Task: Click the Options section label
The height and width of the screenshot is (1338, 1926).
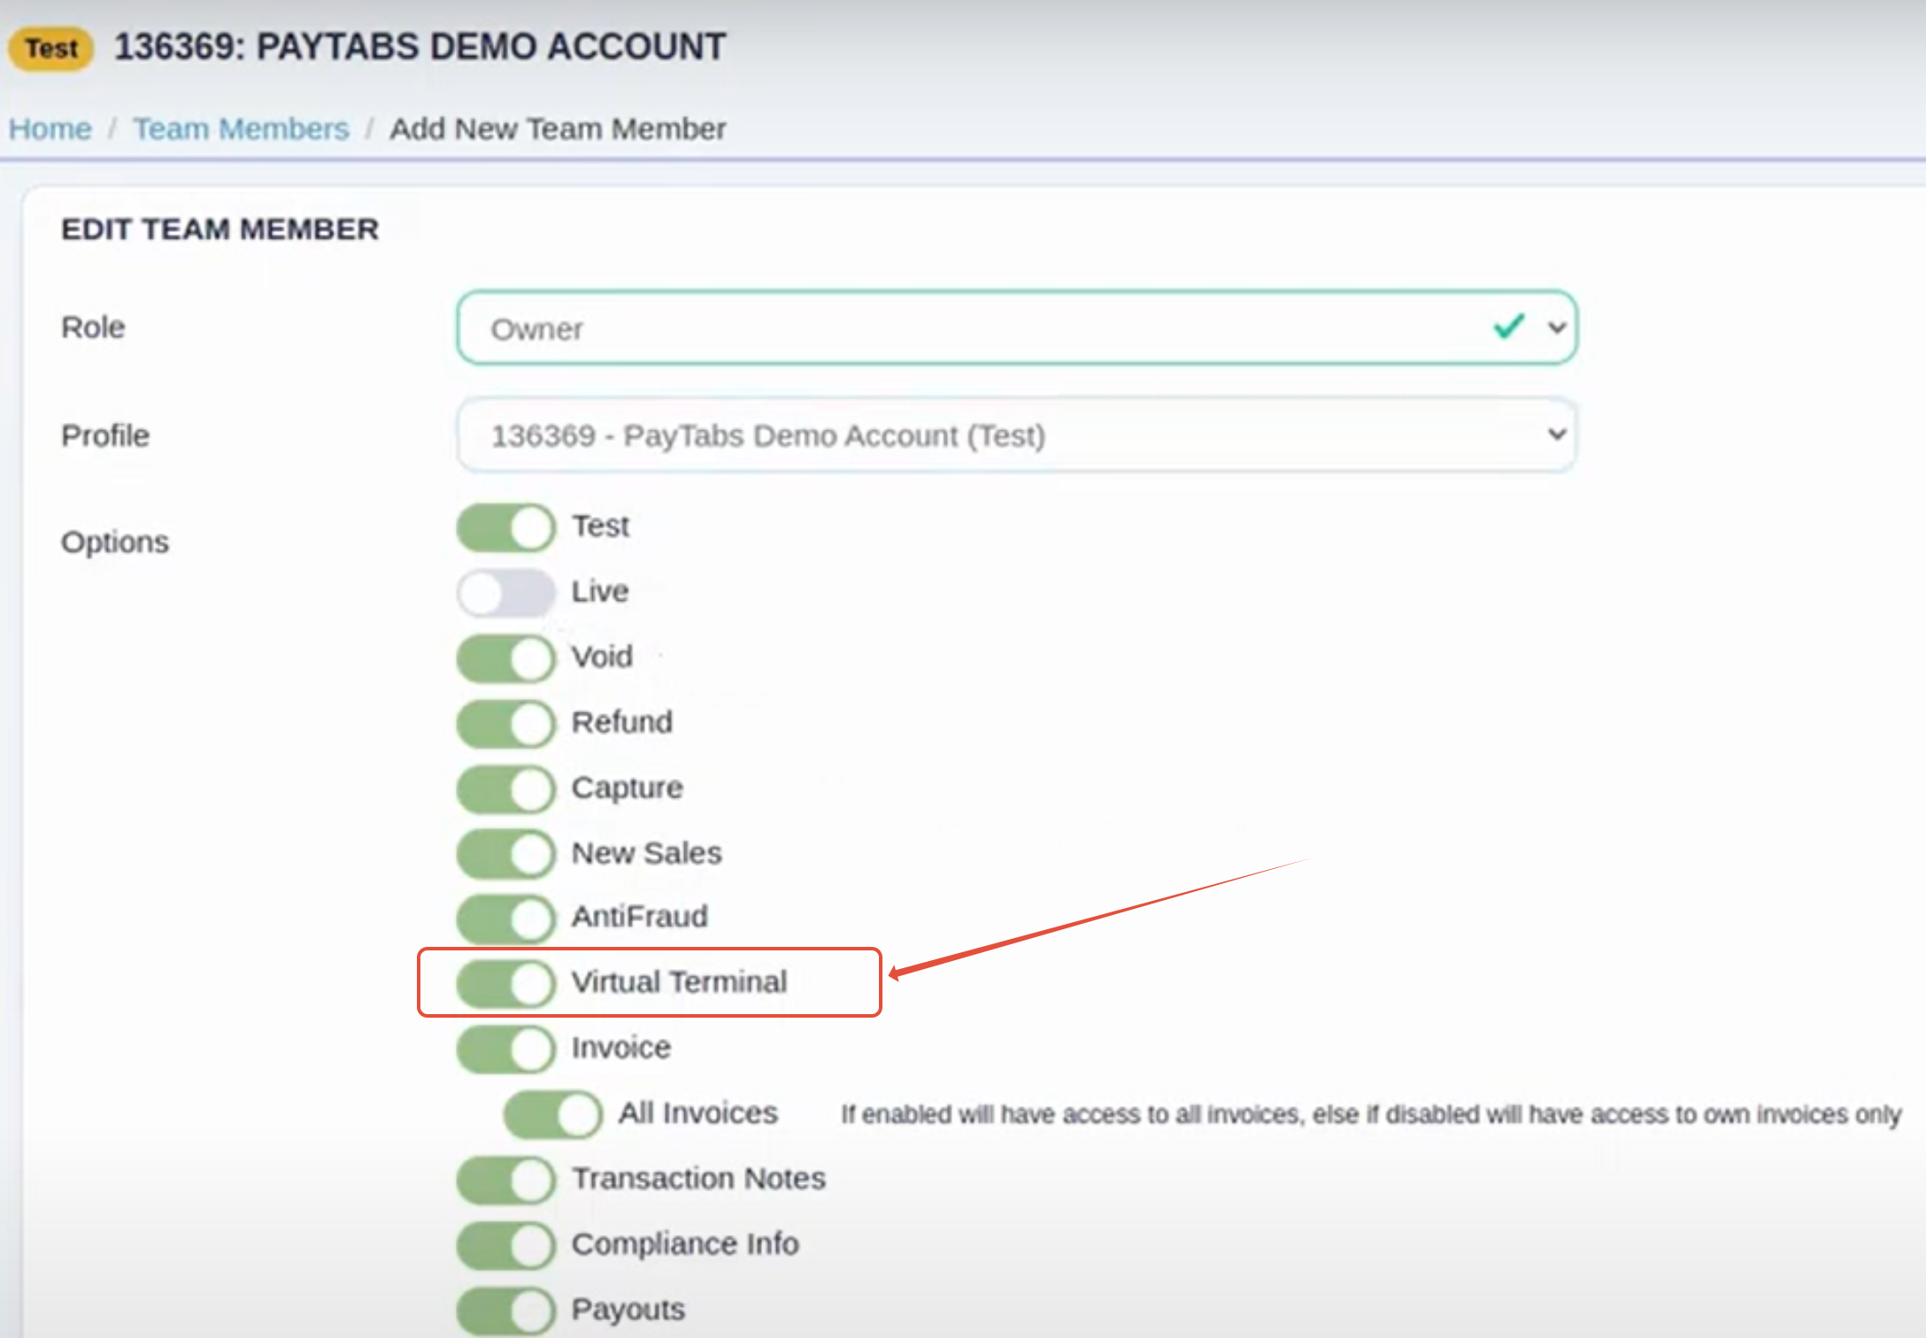Action: point(115,542)
